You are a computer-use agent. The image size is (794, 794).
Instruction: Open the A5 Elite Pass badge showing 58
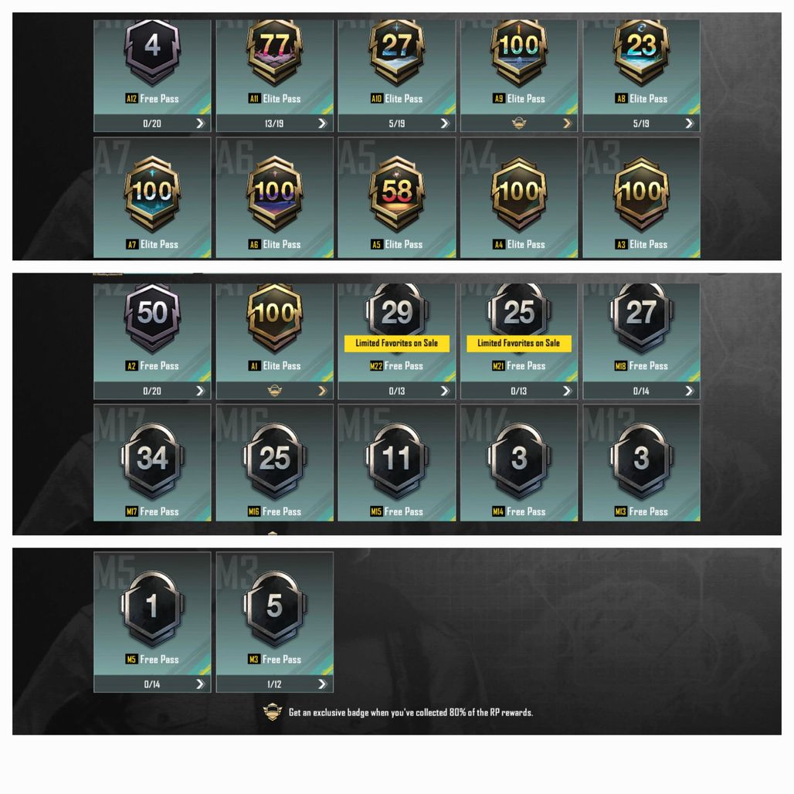(397, 194)
